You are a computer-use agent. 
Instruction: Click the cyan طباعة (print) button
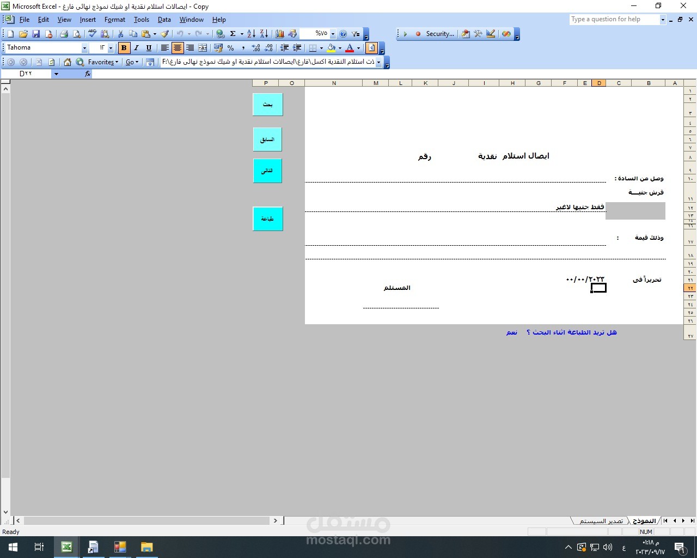pyautogui.click(x=268, y=219)
